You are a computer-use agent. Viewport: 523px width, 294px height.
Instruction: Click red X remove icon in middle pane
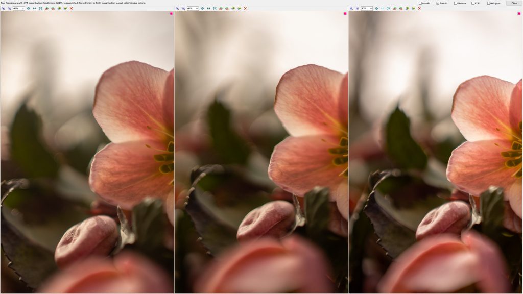tap(245, 8)
